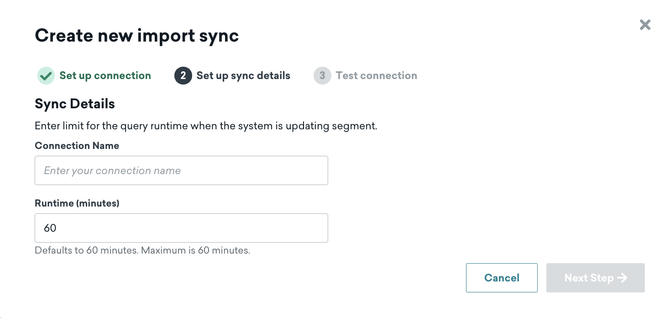
Task: Click the Create new import sync title
Action: click(x=137, y=35)
